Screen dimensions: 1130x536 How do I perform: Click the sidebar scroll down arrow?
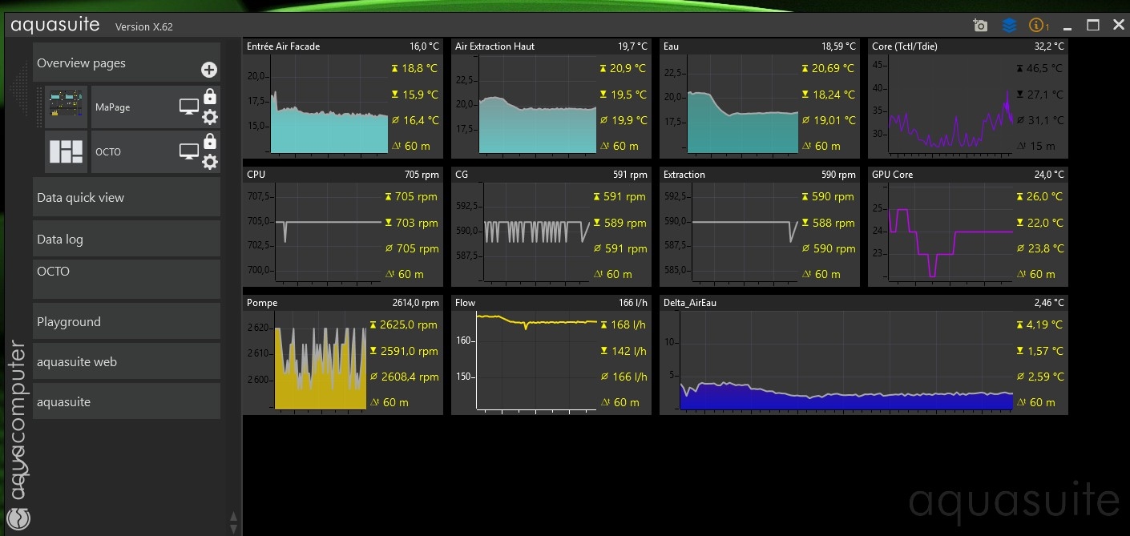(234, 529)
